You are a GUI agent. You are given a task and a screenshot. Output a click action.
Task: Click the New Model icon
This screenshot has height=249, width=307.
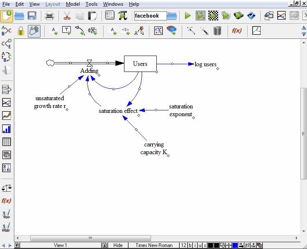point(7,16)
